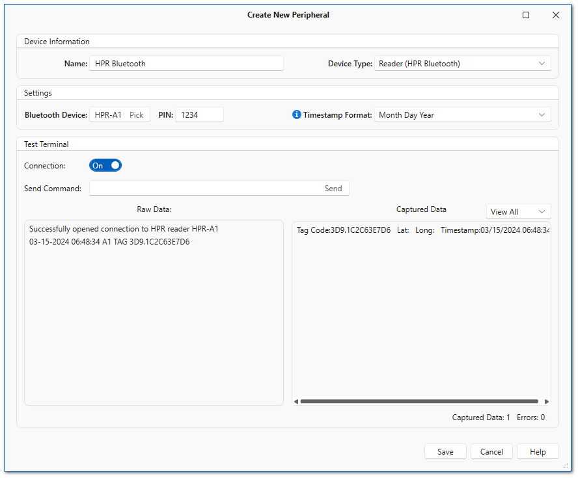This screenshot has height=478, width=578.
Task: Click the 'Captured Data: 1' counter
Action: (x=481, y=418)
